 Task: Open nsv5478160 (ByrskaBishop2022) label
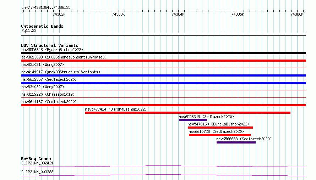pyautogui.click(x=218, y=124)
